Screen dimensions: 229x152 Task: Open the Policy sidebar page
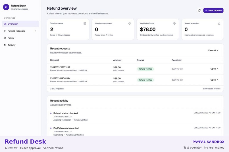(x=20, y=38)
